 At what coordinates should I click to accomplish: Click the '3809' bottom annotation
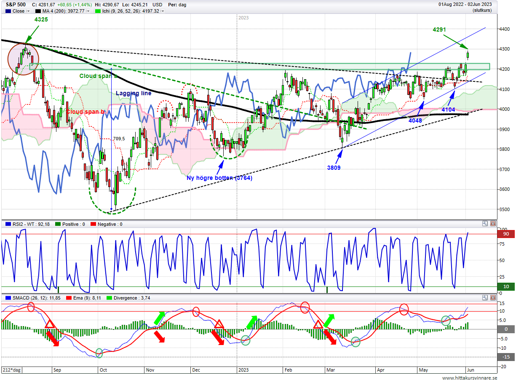334,167
